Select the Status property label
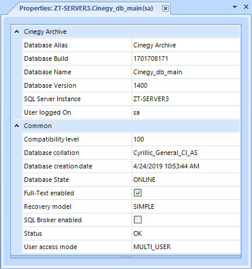 tap(33, 233)
